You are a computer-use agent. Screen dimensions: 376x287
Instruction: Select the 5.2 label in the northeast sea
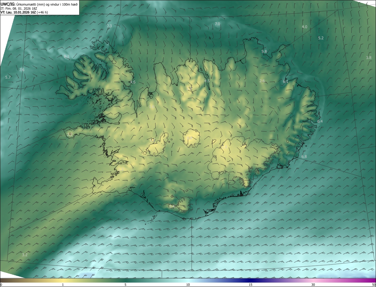[321, 38]
